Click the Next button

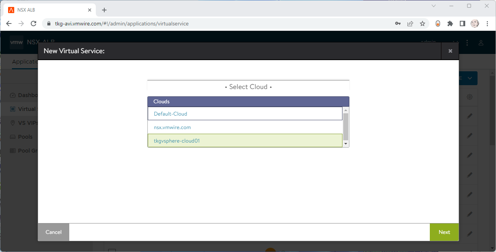[444, 232]
